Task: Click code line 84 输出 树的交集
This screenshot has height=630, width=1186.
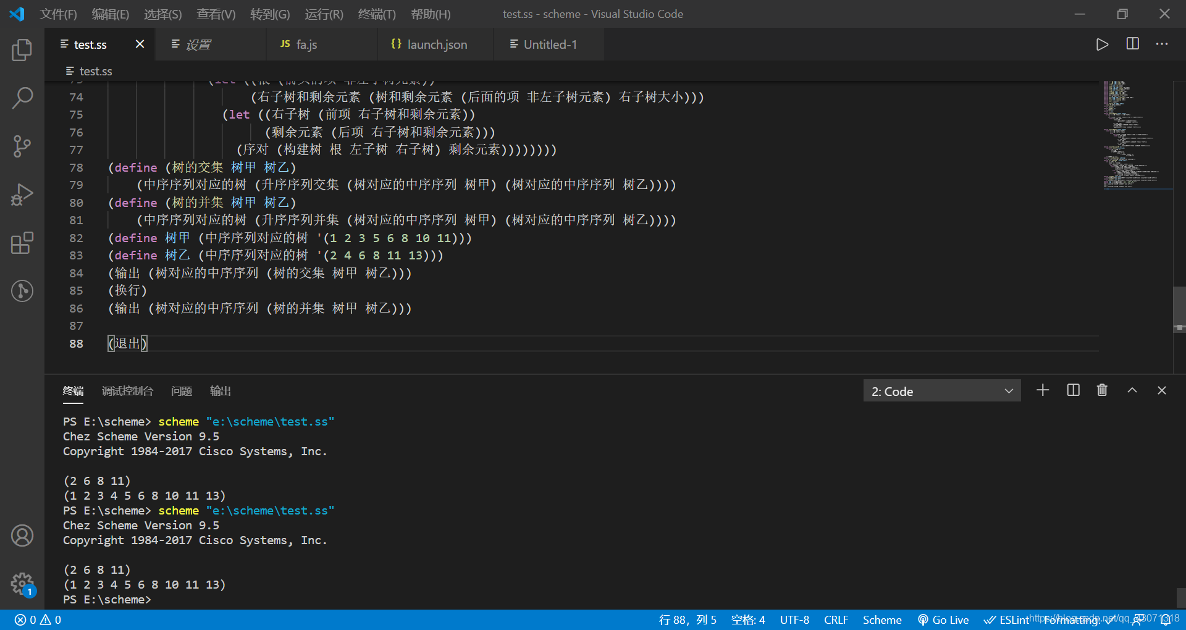Action: 259,273
